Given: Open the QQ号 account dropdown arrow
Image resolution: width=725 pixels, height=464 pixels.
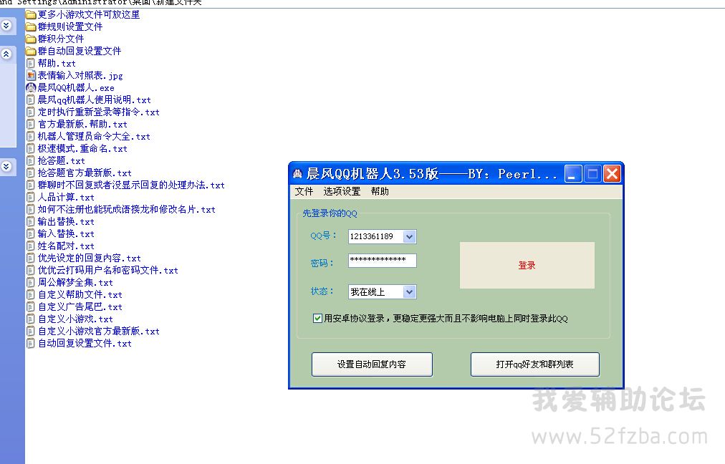Looking at the screenshot, I should (x=409, y=236).
